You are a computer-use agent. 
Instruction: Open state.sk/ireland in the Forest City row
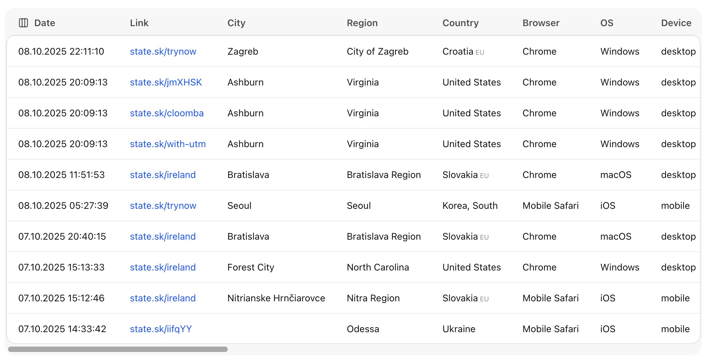(x=162, y=267)
